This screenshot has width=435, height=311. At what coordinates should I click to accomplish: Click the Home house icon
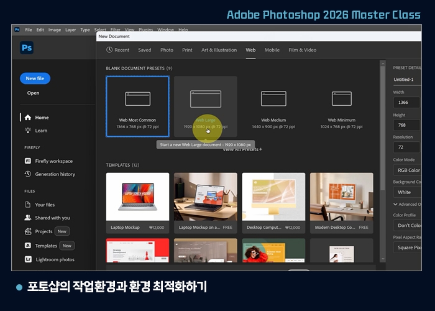pyautogui.click(x=28, y=118)
